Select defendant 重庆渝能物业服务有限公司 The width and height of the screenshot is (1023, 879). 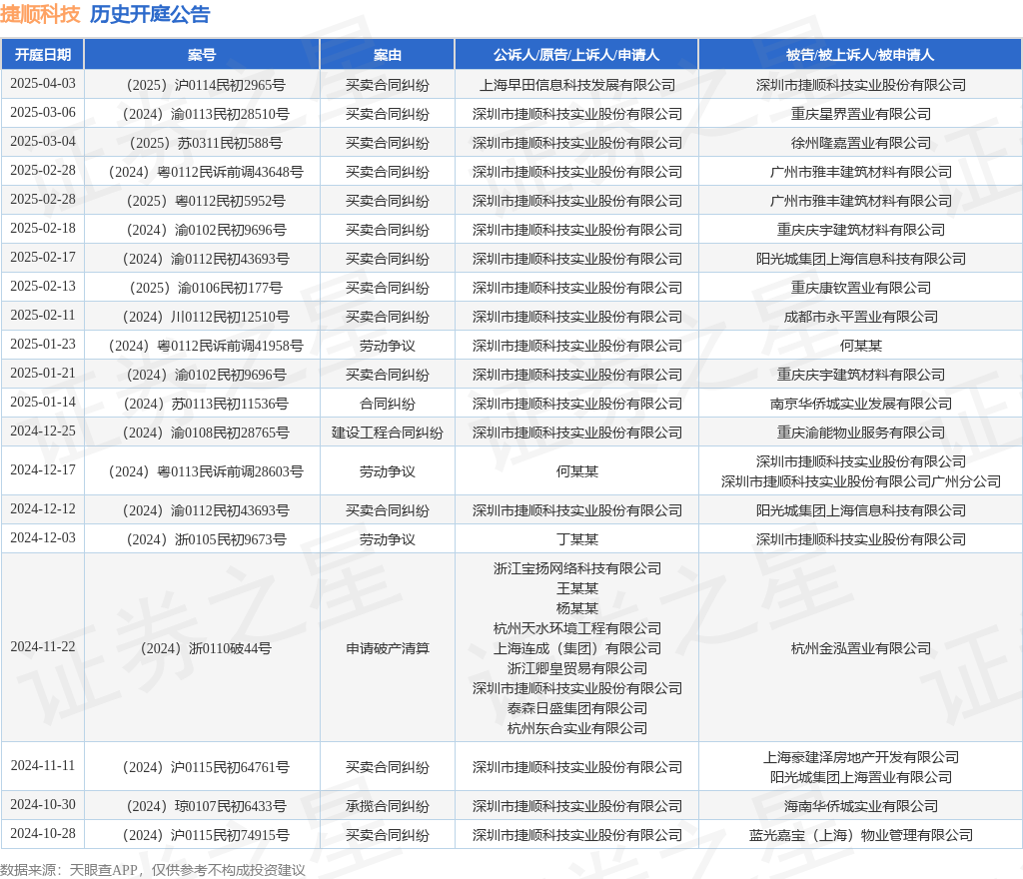click(860, 433)
